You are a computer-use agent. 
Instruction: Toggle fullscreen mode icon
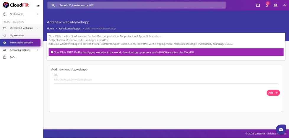point(258,5)
